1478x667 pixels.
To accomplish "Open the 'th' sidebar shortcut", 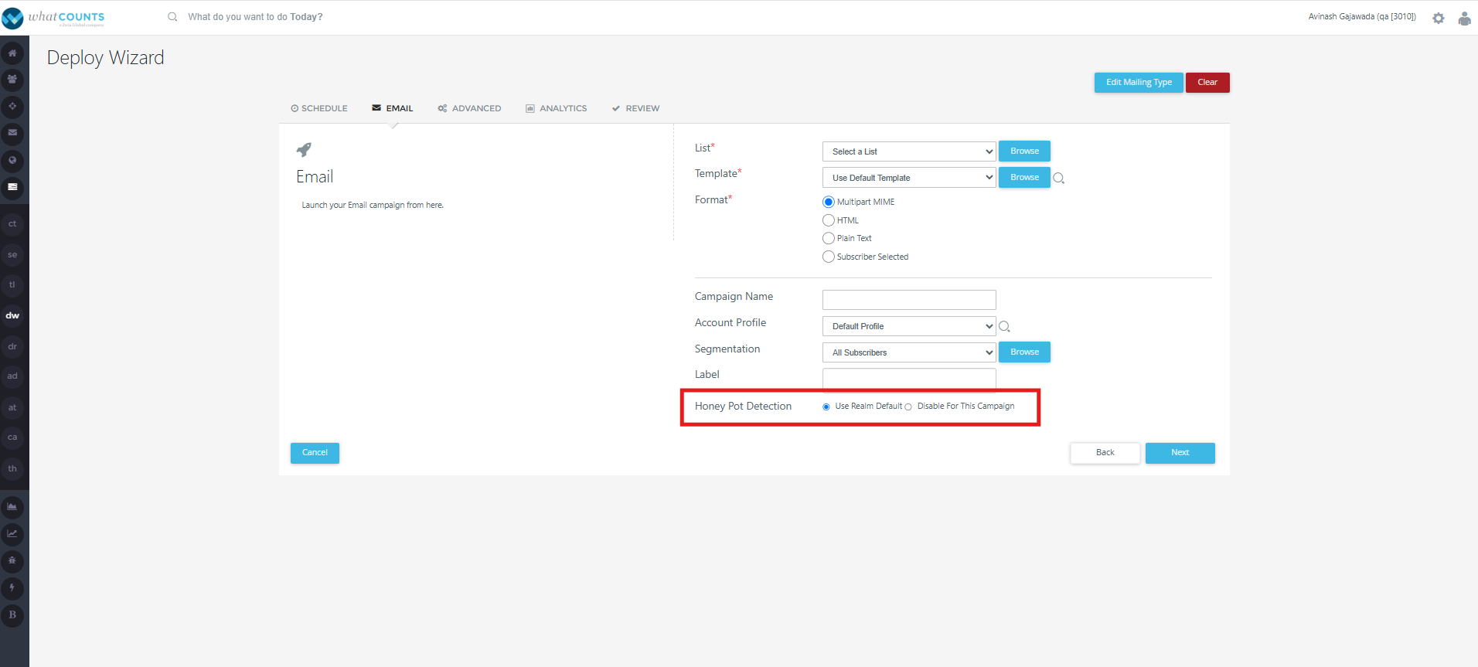I will click(12, 469).
